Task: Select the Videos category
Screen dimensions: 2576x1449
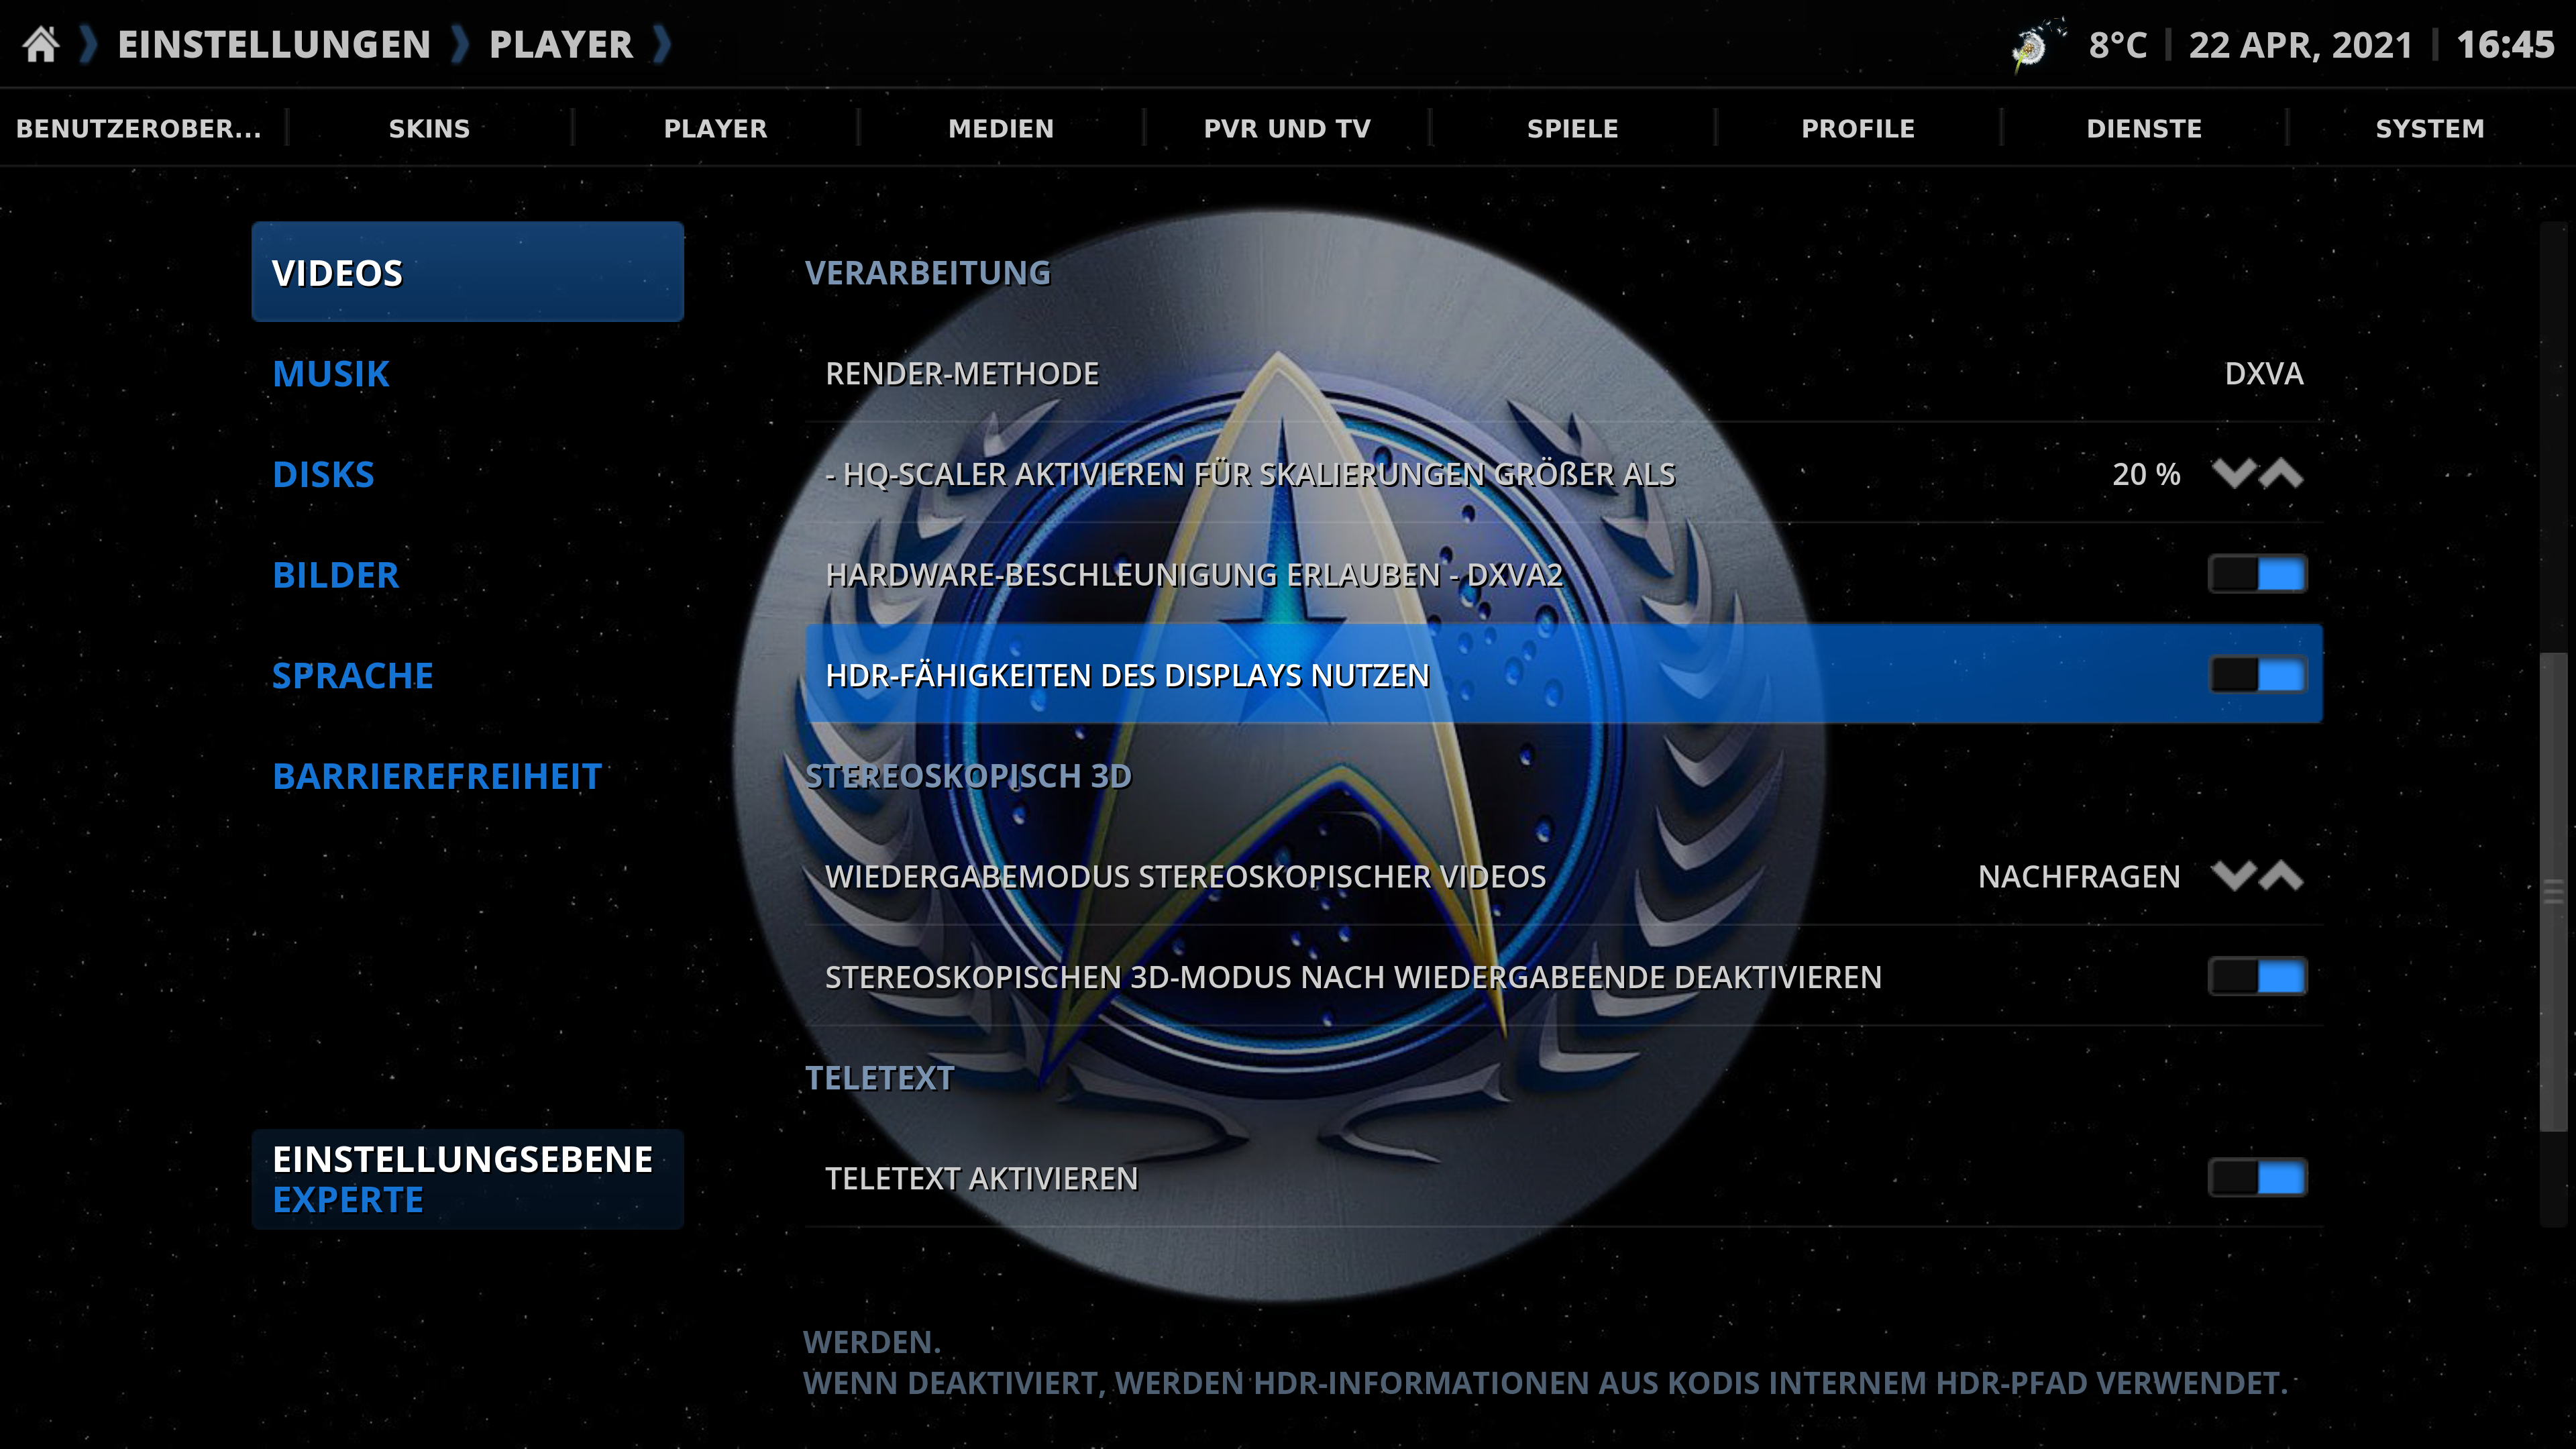Action: click(467, 272)
